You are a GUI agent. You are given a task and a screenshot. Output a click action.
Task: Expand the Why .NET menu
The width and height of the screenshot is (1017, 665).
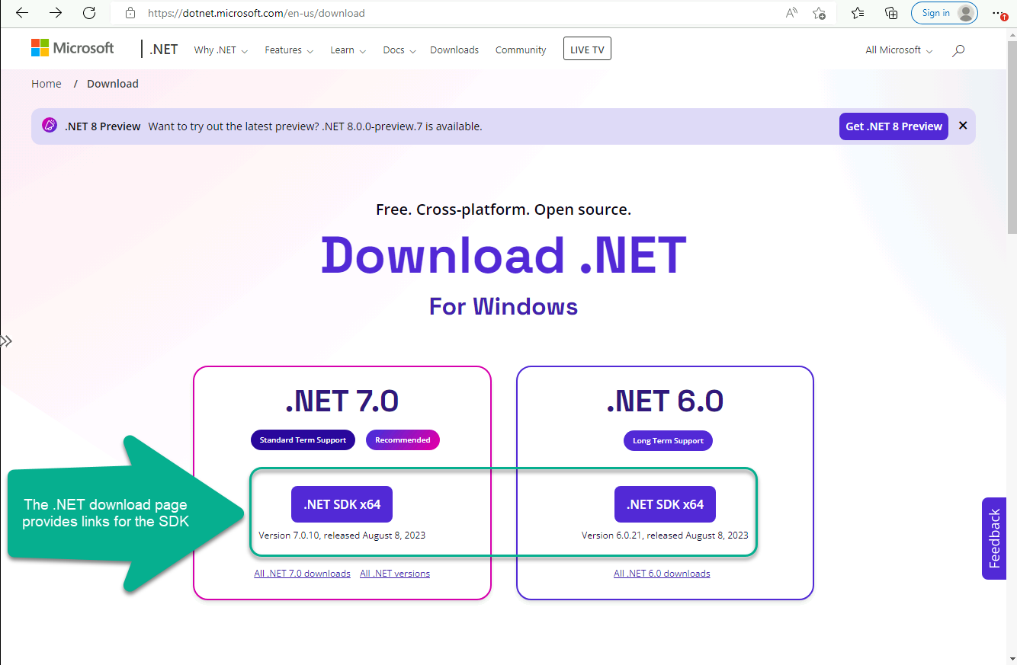pos(221,50)
